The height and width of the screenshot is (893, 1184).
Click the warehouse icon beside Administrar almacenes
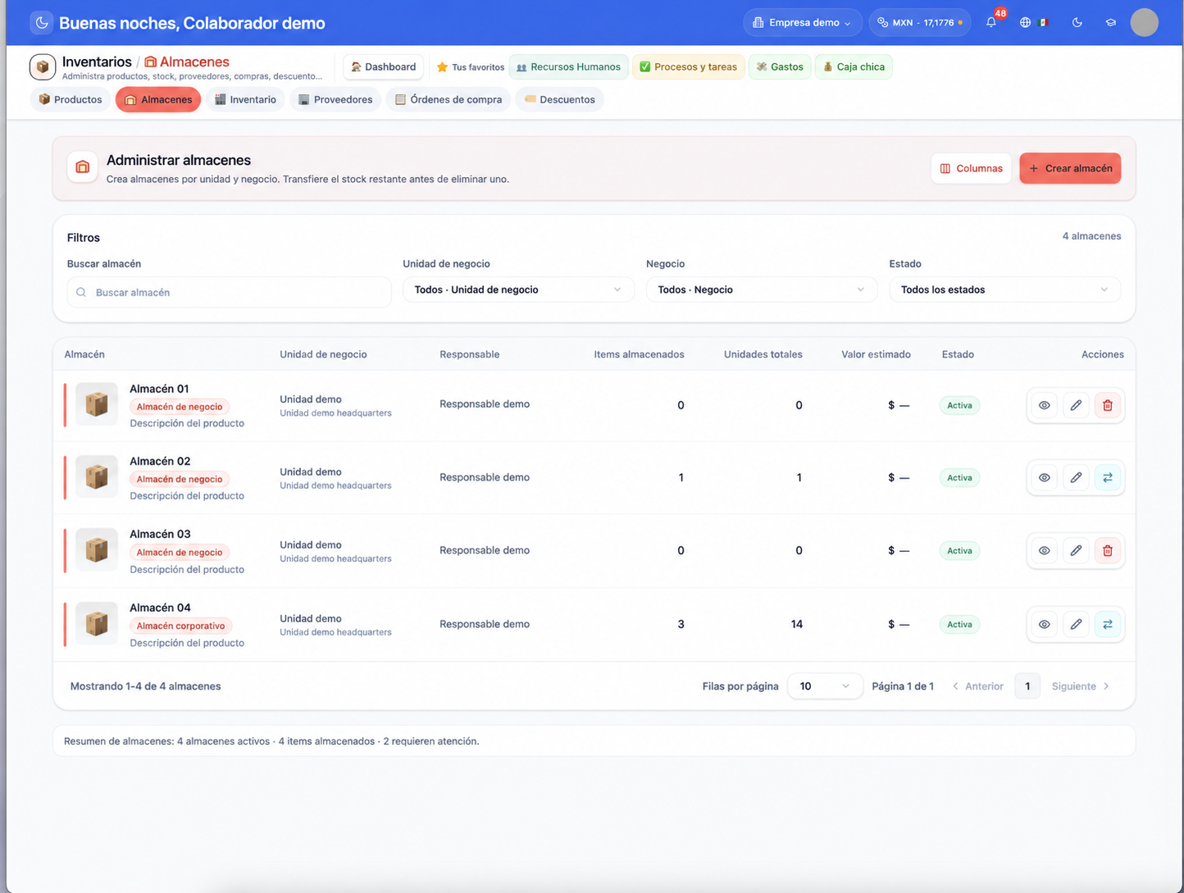point(83,167)
